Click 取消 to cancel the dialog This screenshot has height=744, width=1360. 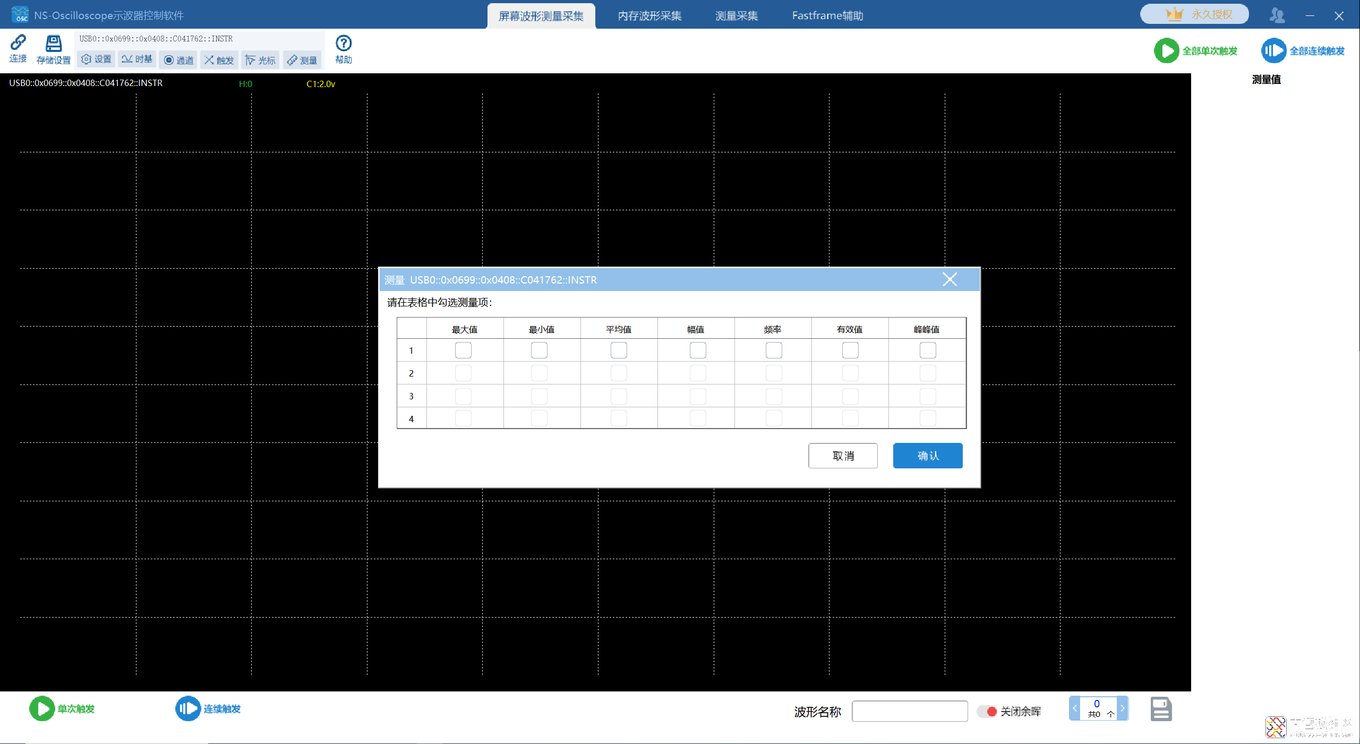pos(843,456)
